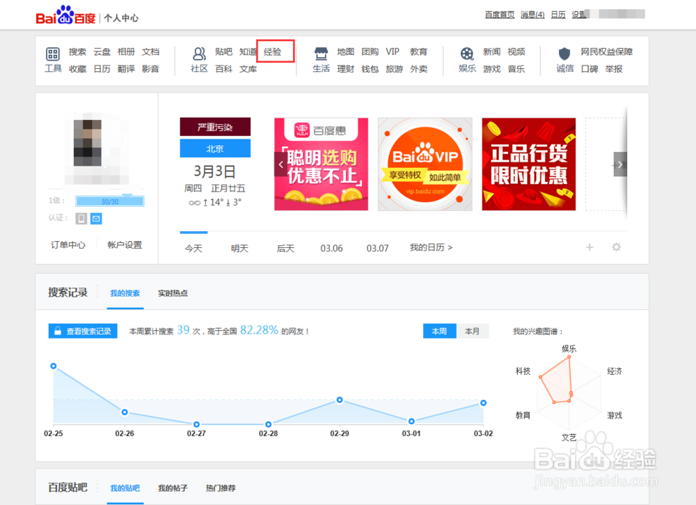Click the 30/30 level progress bar
The width and height of the screenshot is (696, 505).
coord(110,201)
